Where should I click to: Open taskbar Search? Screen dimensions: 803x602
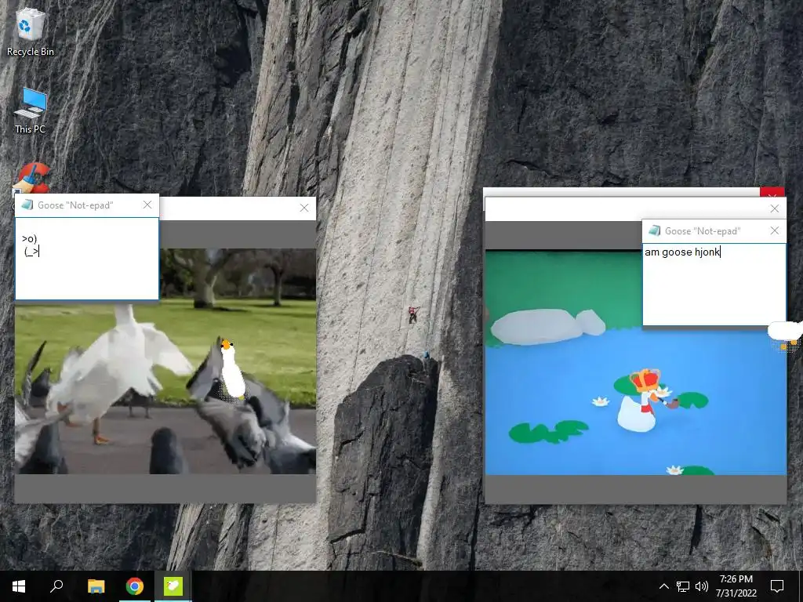[56, 586]
